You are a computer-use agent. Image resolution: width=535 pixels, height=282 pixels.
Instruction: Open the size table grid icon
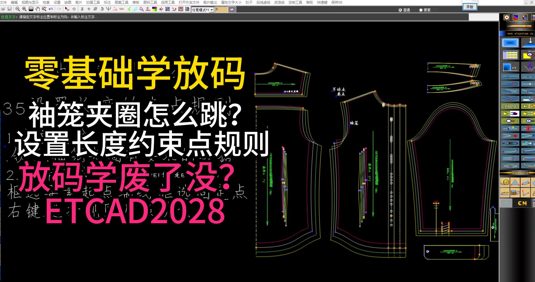coord(510,55)
